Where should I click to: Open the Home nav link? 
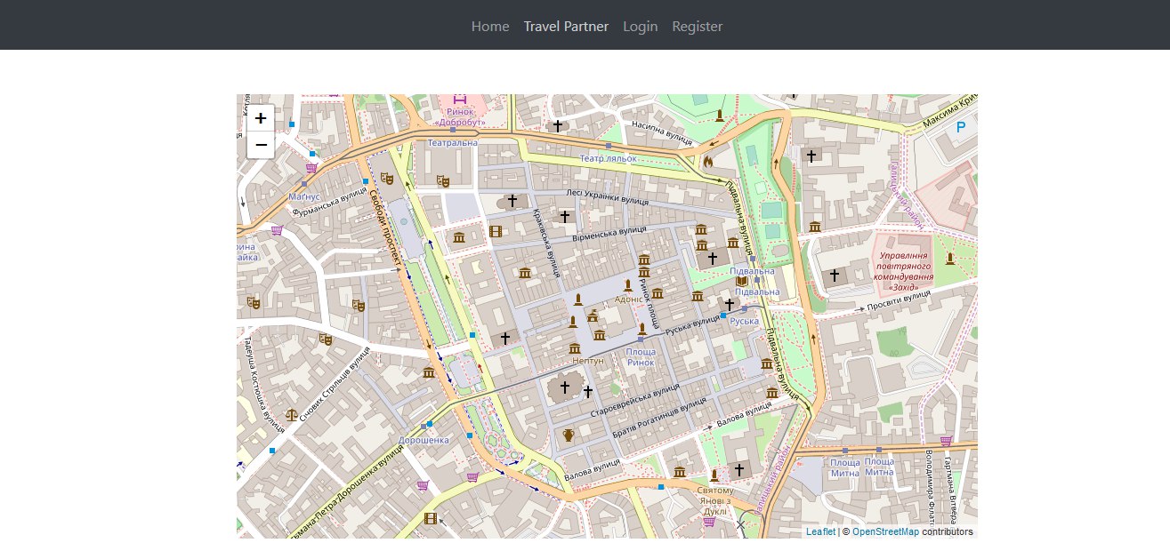490,26
